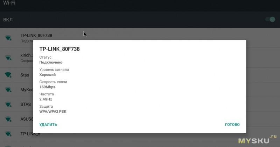Click the ASUS network Wi-Fi signal icon
Viewport: 280px width, 147px height.
point(8,119)
